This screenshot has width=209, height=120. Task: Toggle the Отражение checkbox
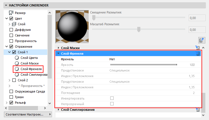(11, 47)
